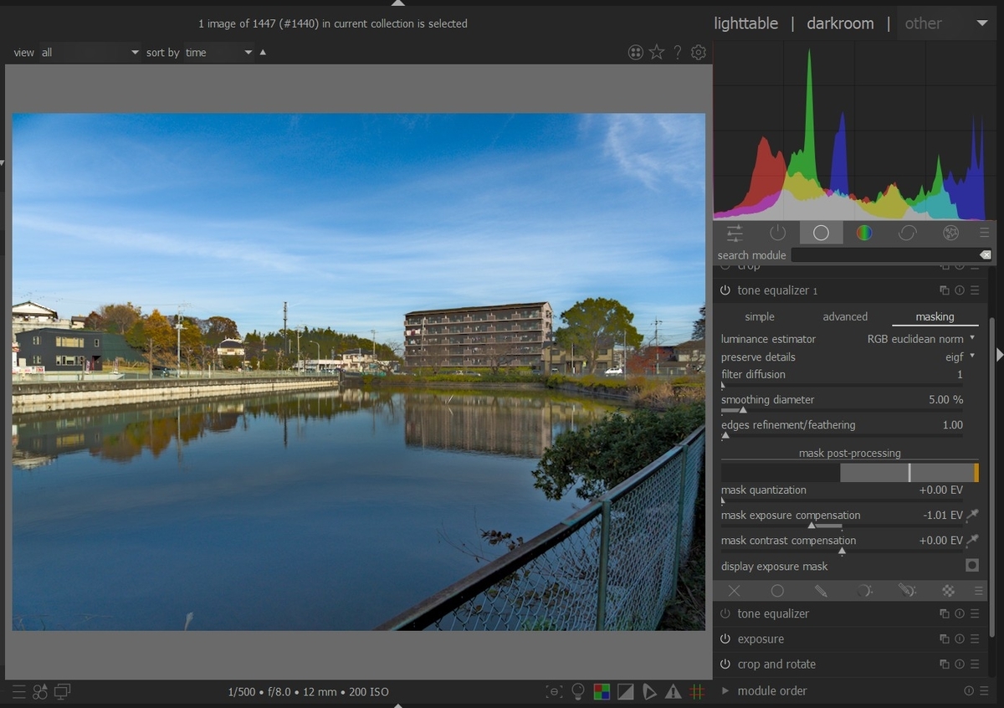Collapse the bottom panel arrow
1004x708 pixels.
click(398, 705)
